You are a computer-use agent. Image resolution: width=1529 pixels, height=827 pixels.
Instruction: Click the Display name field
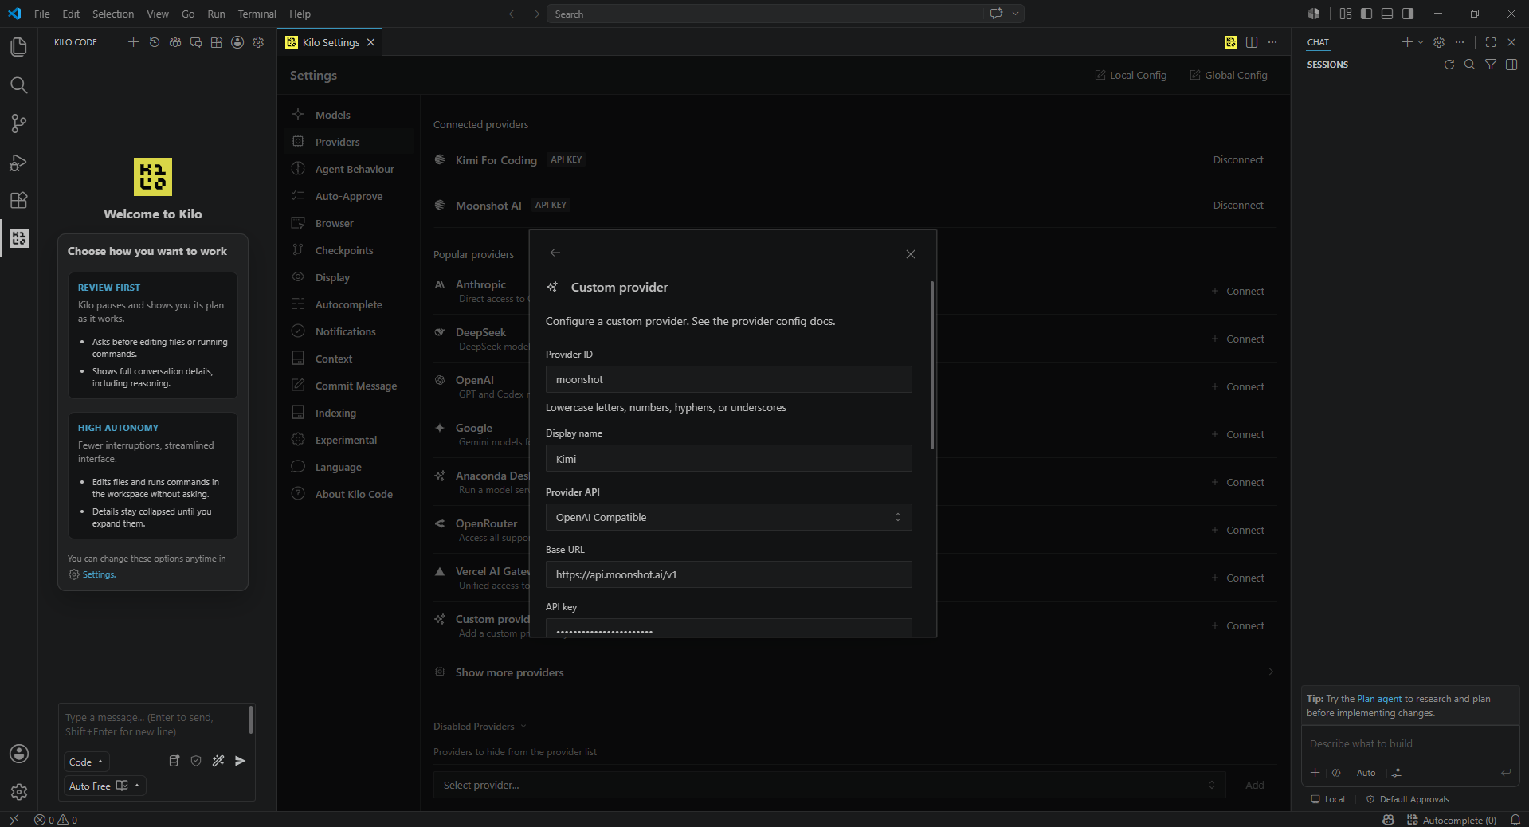click(x=728, y=459)
